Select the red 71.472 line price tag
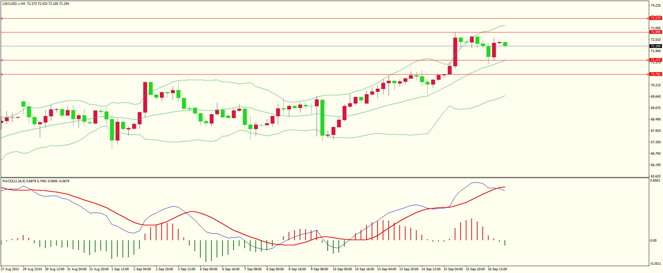The height and width of the screenshot is (273, 663). (655, 60)
